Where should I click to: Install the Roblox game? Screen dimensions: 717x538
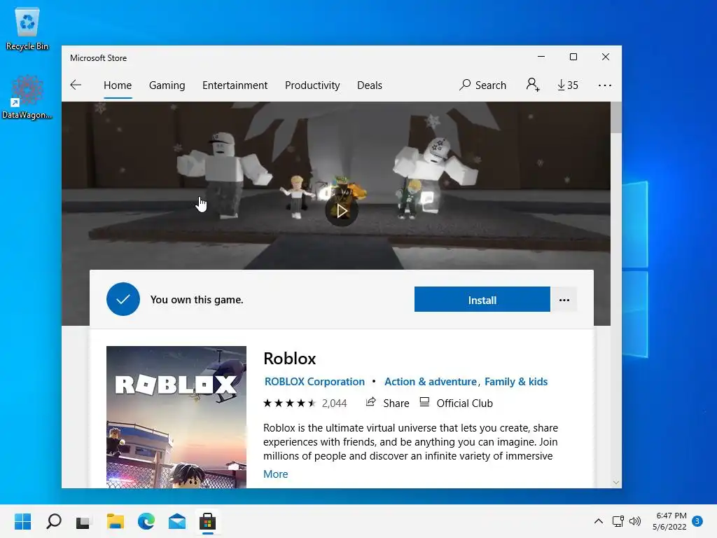tap(482, 300)
